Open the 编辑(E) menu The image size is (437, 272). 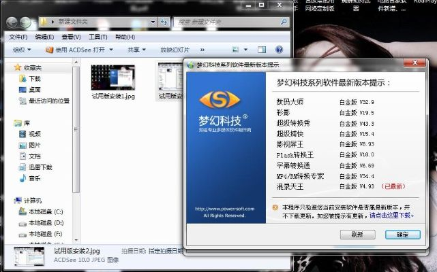pyautogui.click(x=44, y=37)
